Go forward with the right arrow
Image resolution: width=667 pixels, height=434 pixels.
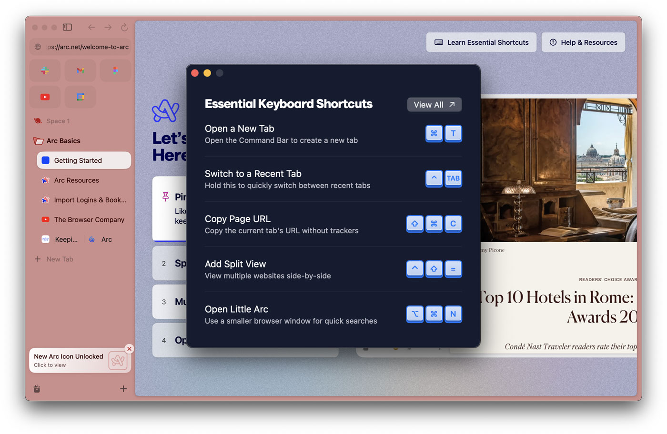(108, 28)
